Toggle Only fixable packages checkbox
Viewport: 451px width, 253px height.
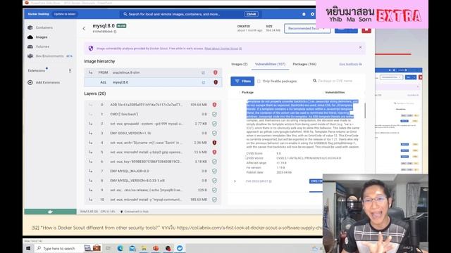pos(259,82)
